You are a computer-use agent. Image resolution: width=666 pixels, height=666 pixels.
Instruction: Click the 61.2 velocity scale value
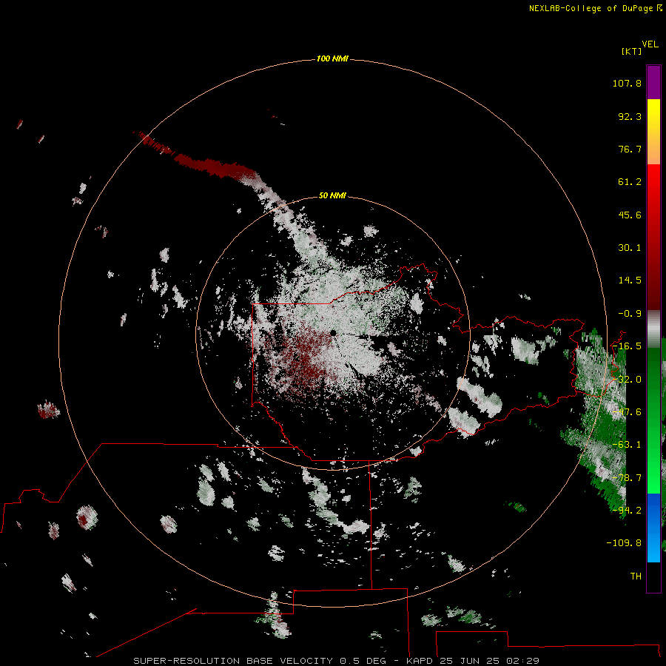coord(630,182)
